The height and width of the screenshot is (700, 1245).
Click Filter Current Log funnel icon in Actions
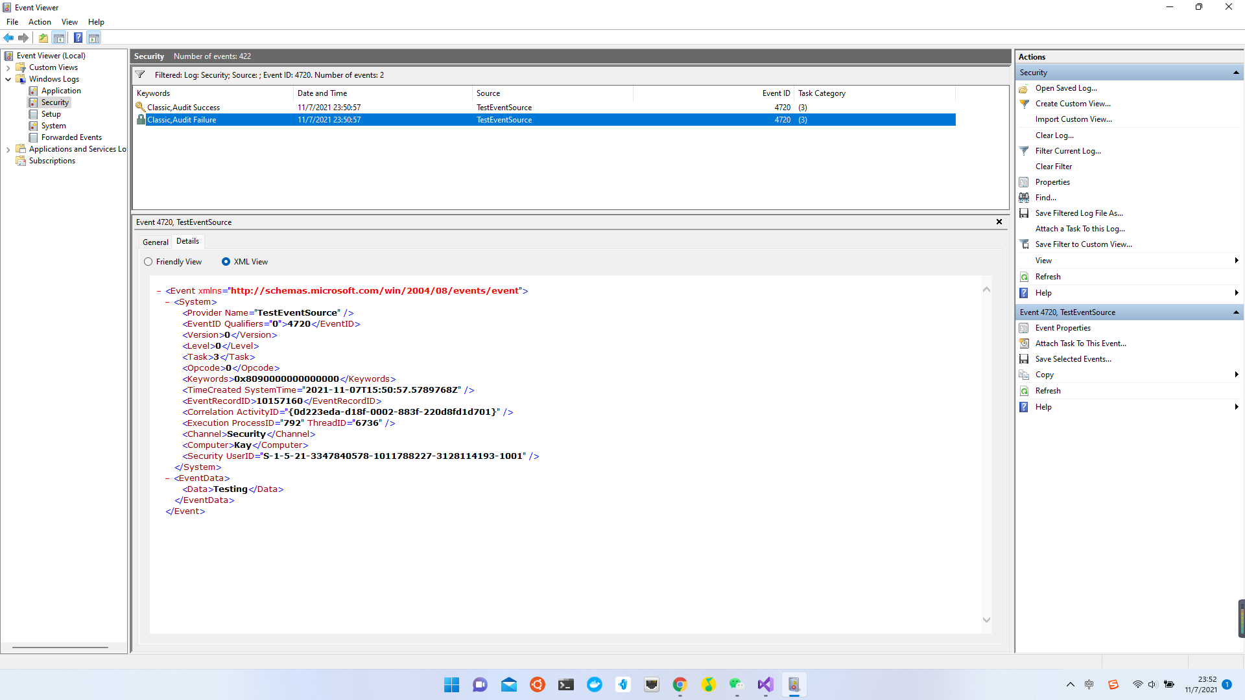[1024, 151]
